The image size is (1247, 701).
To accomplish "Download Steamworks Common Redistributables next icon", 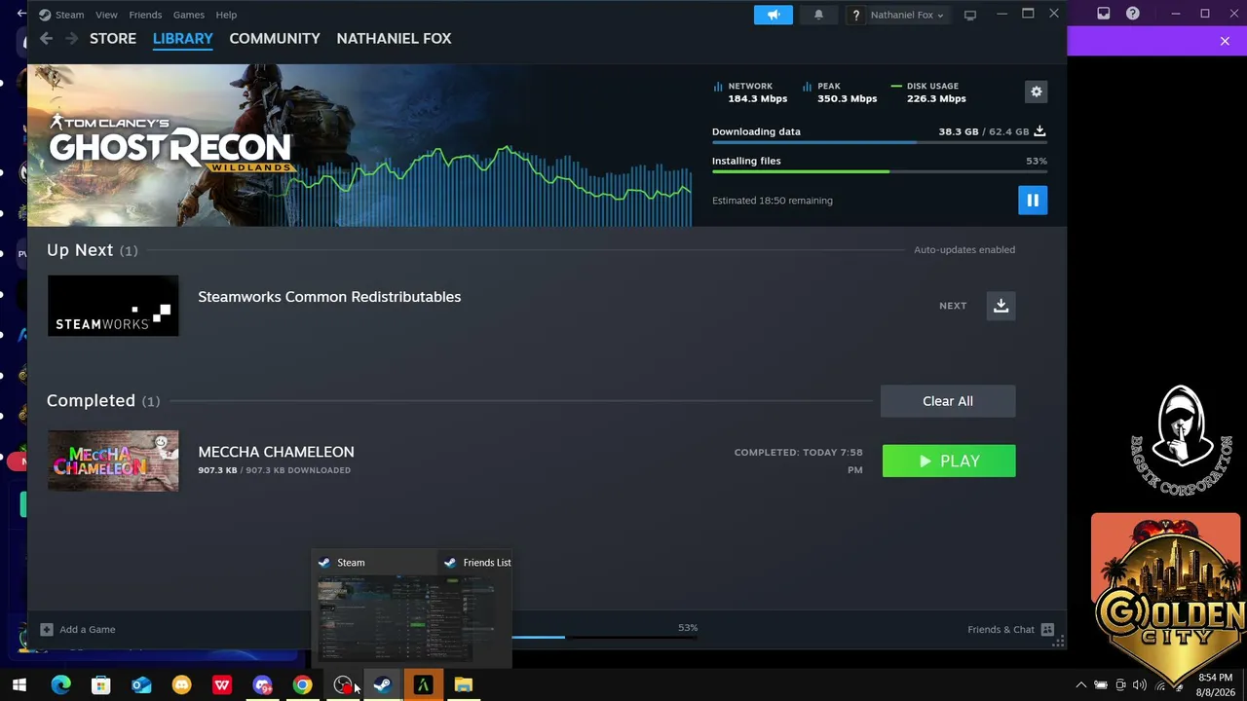I will 1001,306.
